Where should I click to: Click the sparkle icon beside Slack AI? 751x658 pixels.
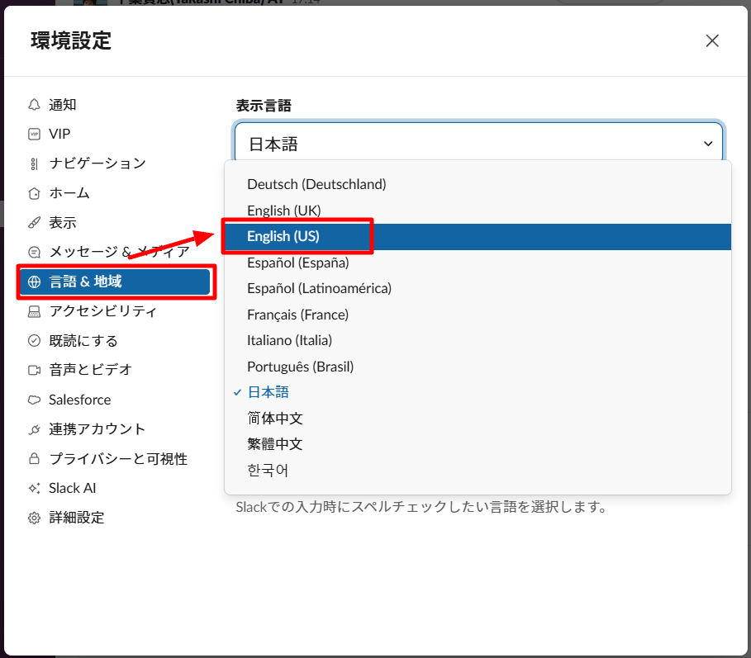click(34, 488)
